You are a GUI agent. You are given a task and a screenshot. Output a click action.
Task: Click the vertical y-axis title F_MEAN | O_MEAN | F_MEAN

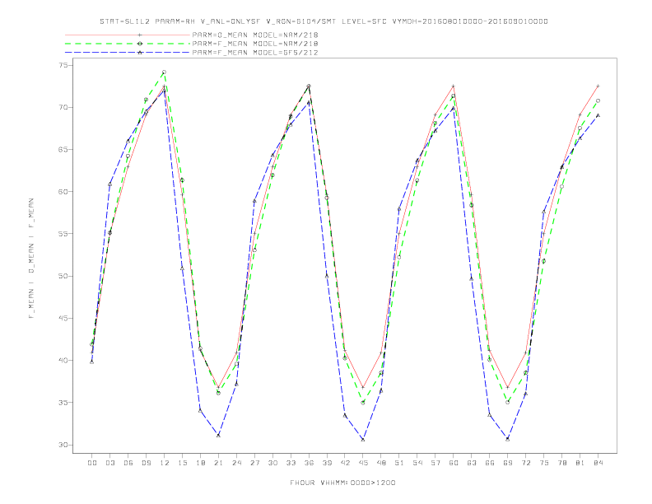(x=31, y=259)
